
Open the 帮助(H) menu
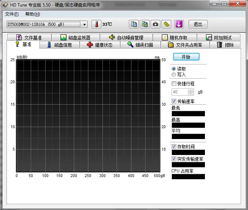pos(33,14)
